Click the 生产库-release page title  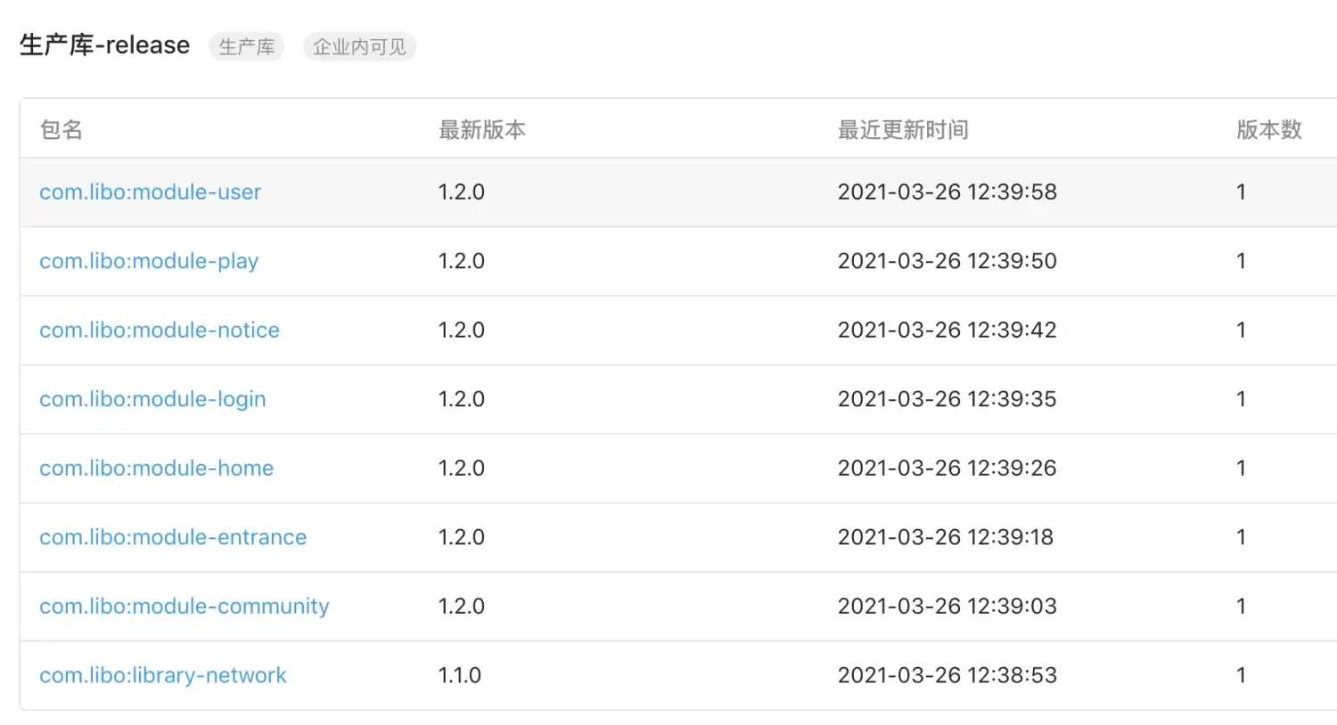click(104, 45)
